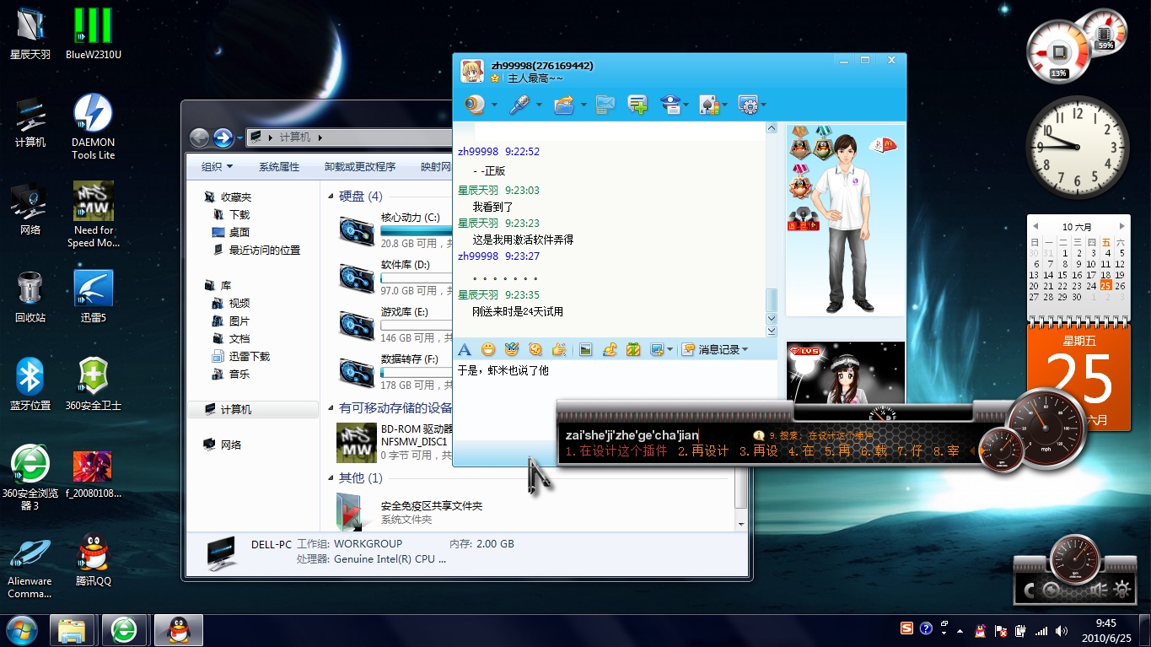
Task: Click the next month arrow on calendar gadget
Action: 1121,227
